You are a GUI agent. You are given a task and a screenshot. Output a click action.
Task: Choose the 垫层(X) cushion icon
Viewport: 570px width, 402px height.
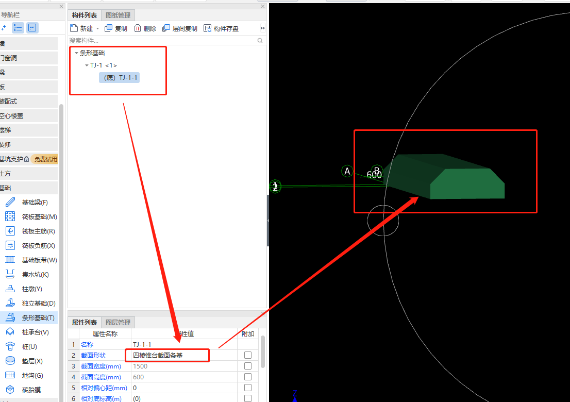pyautogui.click(x=10, y=361)
